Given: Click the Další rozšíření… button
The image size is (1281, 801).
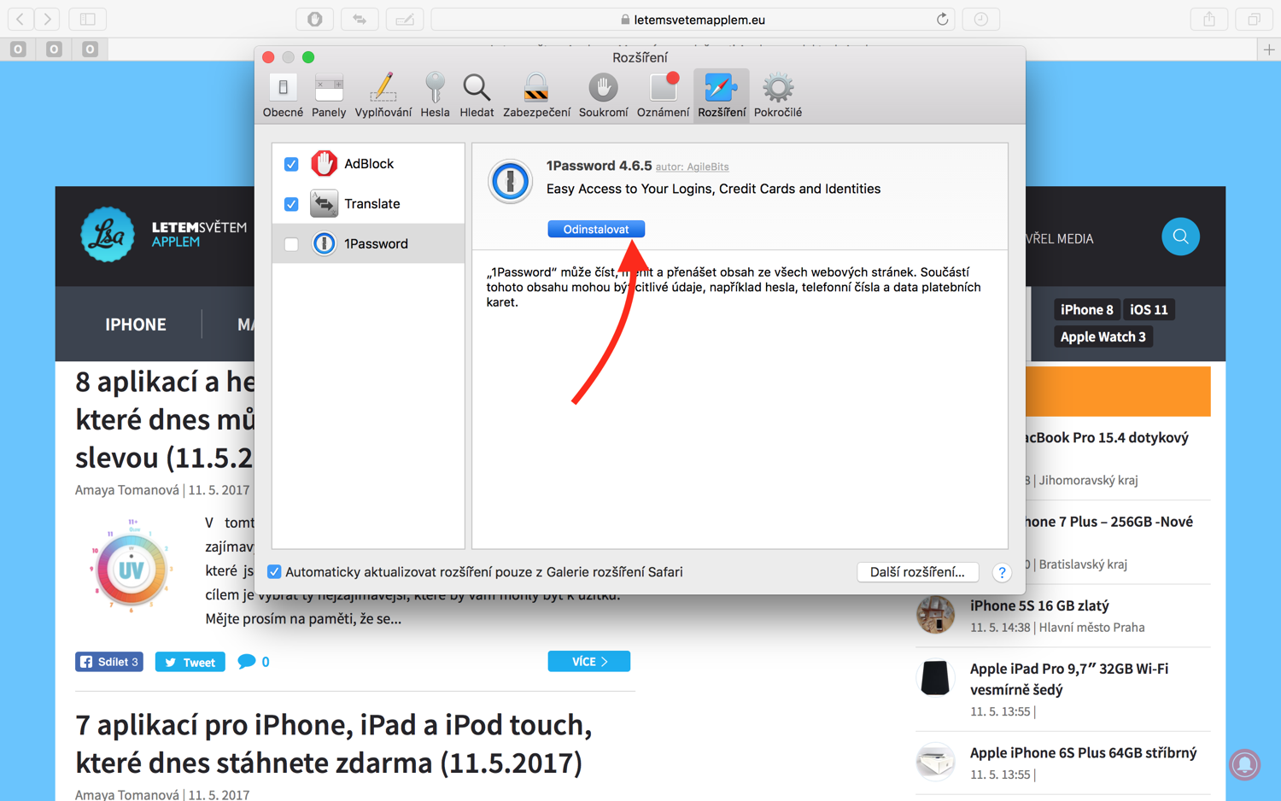Looking at the screenshot, I should click(917, 572).
